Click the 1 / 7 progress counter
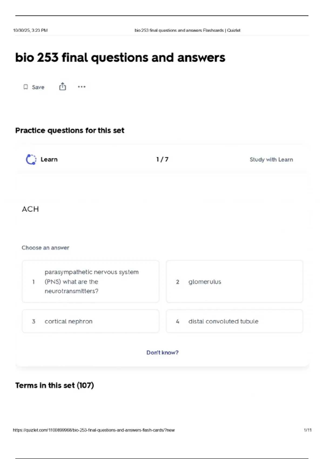The width and height of the screenshot is (324, 459). [x=162, y=159]
